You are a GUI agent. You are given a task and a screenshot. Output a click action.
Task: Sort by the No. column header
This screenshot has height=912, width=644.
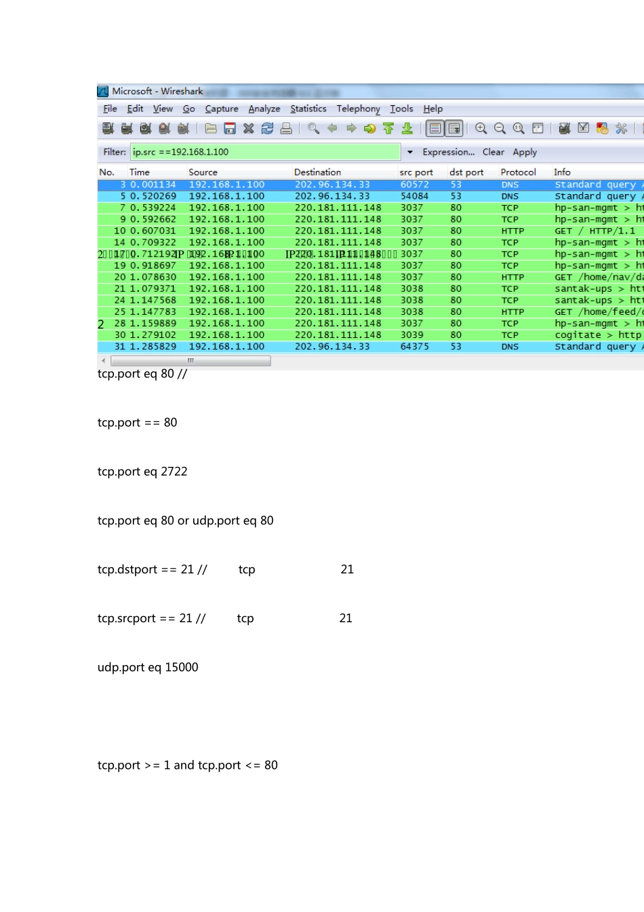[x=107, y=172]
